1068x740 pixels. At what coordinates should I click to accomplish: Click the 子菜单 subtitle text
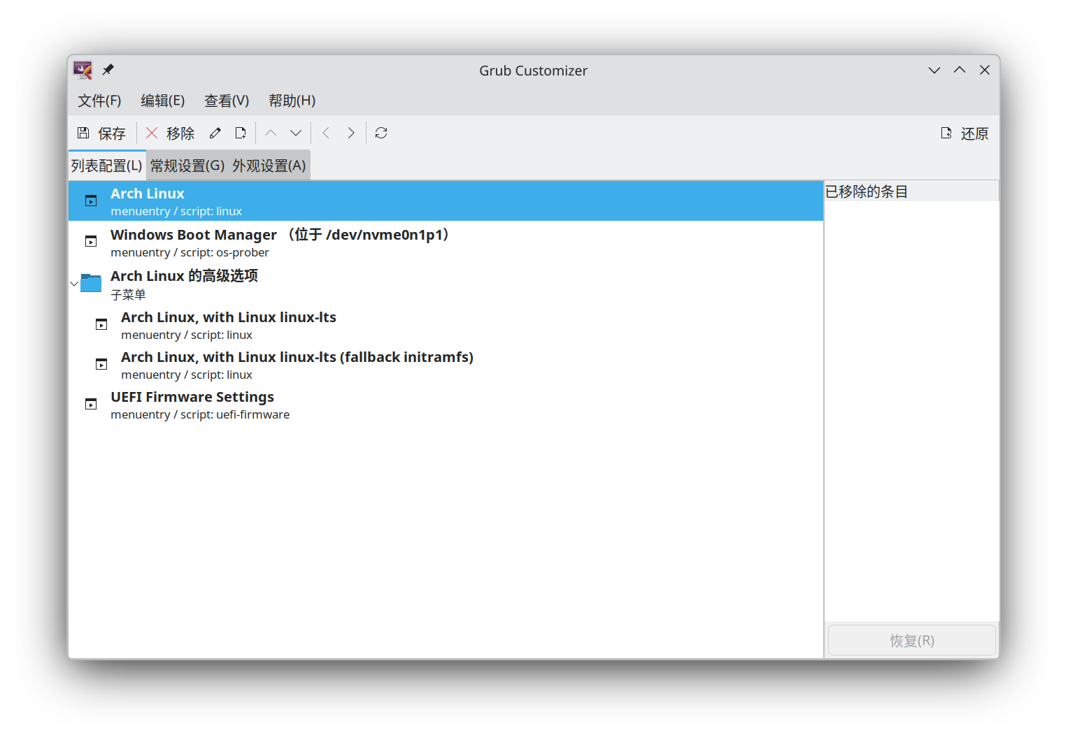pyautogui.click(x=128, y=295)
